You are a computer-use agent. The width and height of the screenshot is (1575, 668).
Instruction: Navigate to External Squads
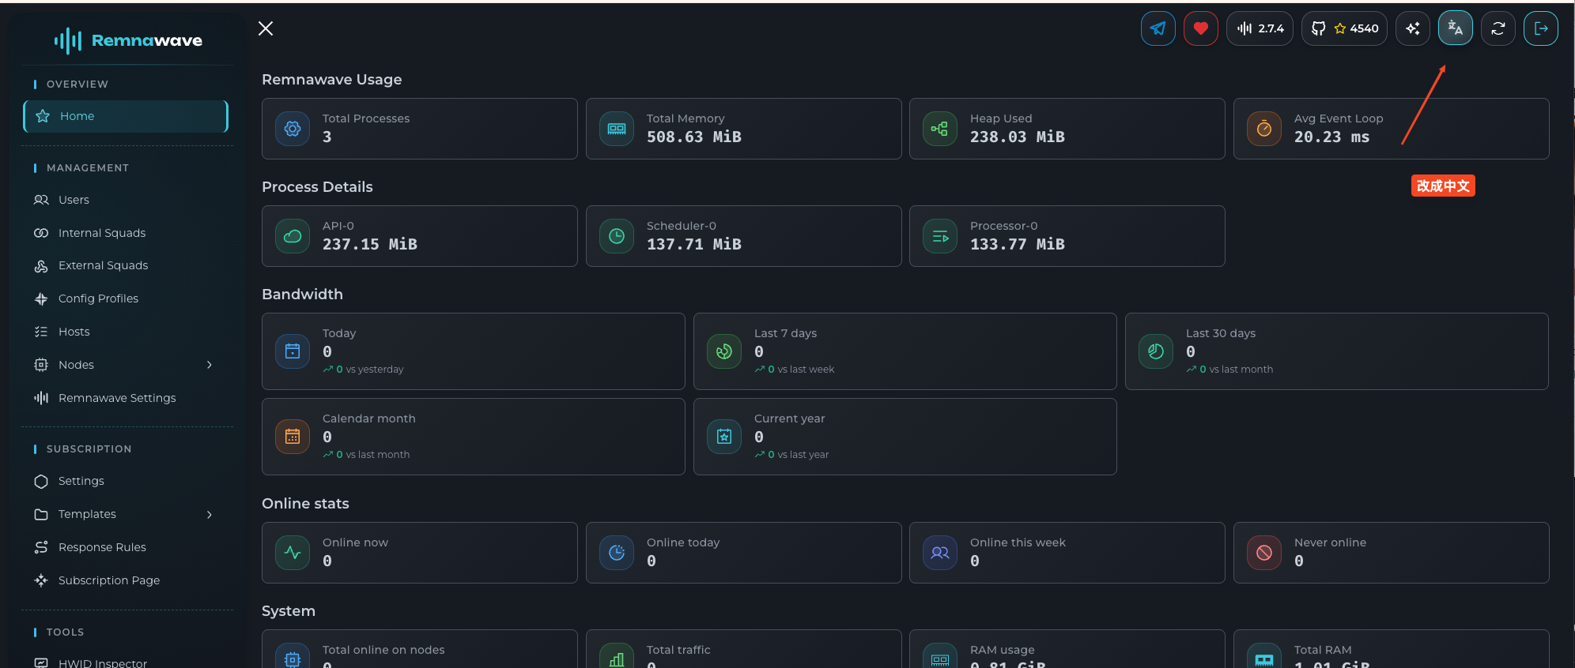(x=126, y=266)
